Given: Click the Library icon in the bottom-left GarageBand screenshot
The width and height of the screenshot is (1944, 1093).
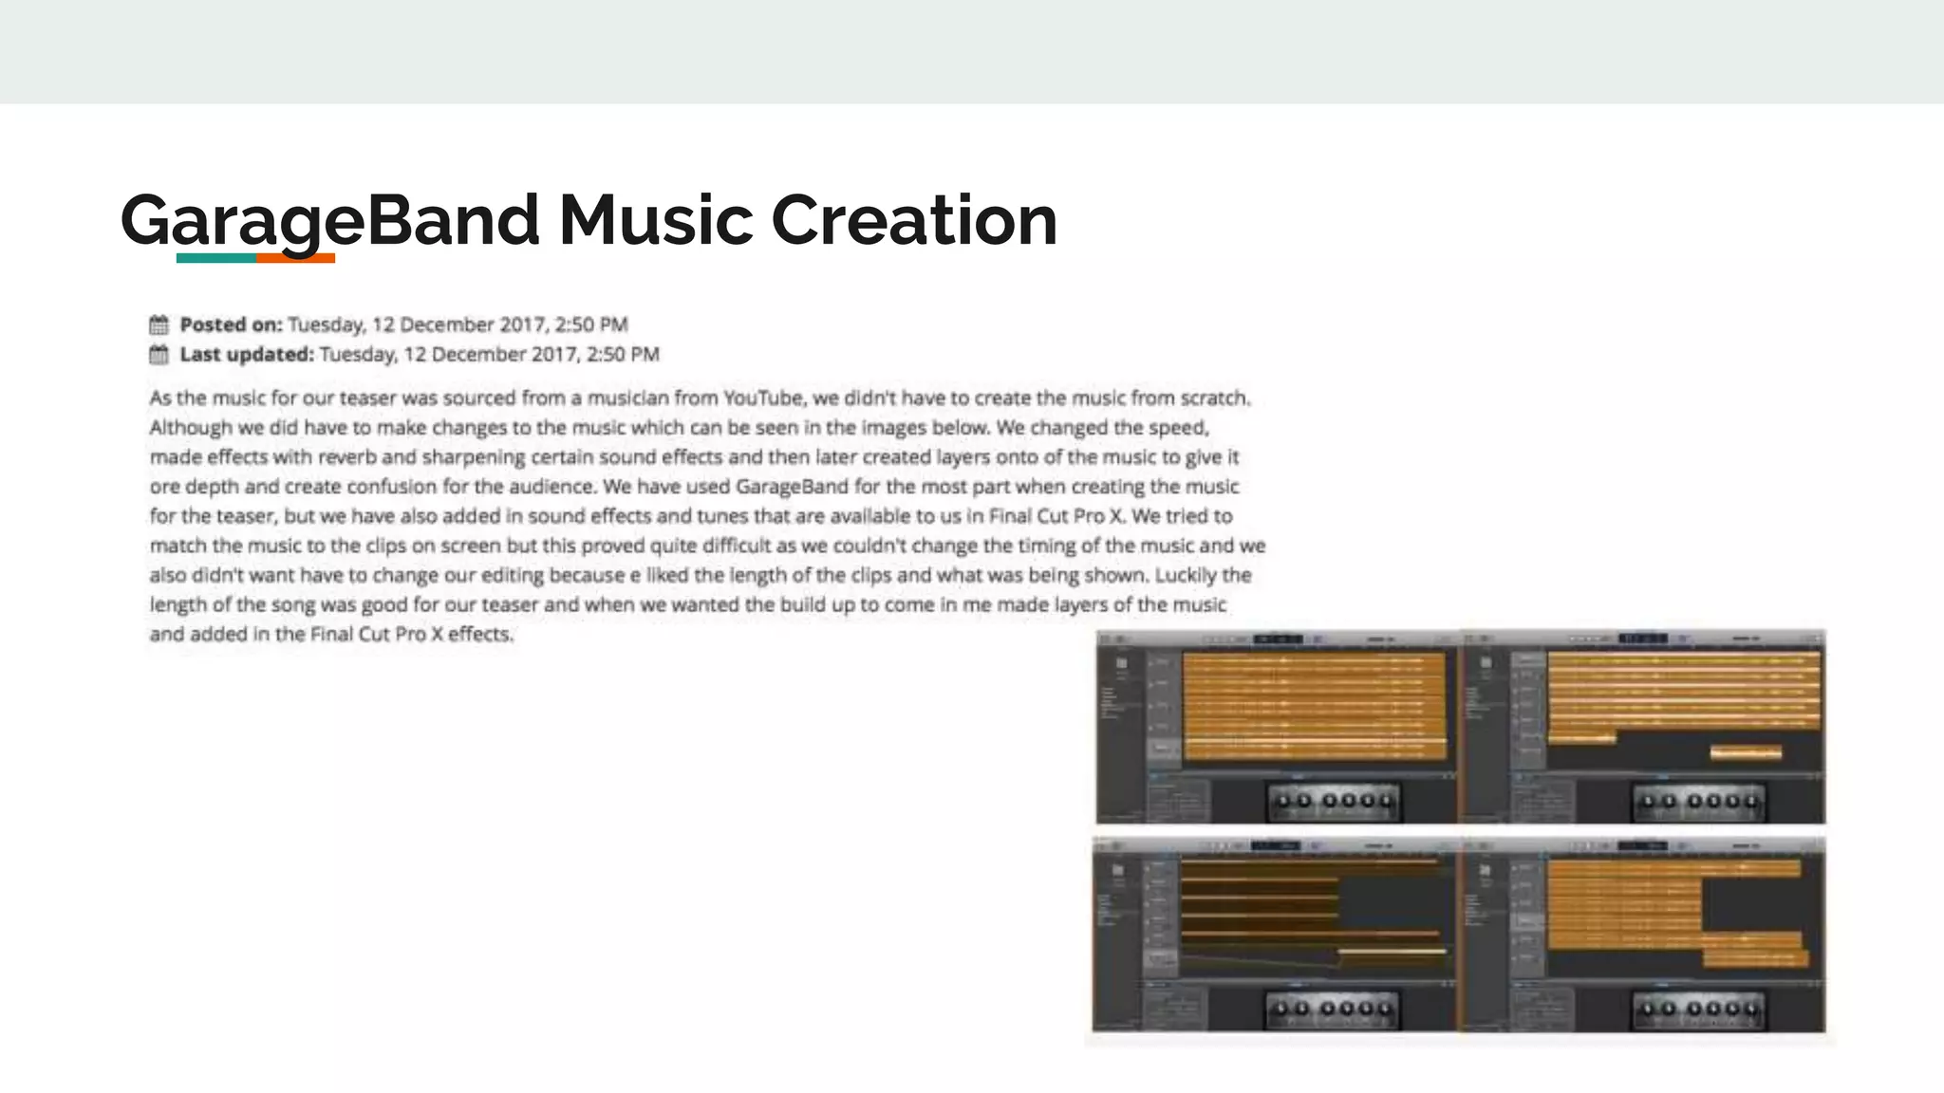Looking at the screenshot, I should pos(1118,870).
